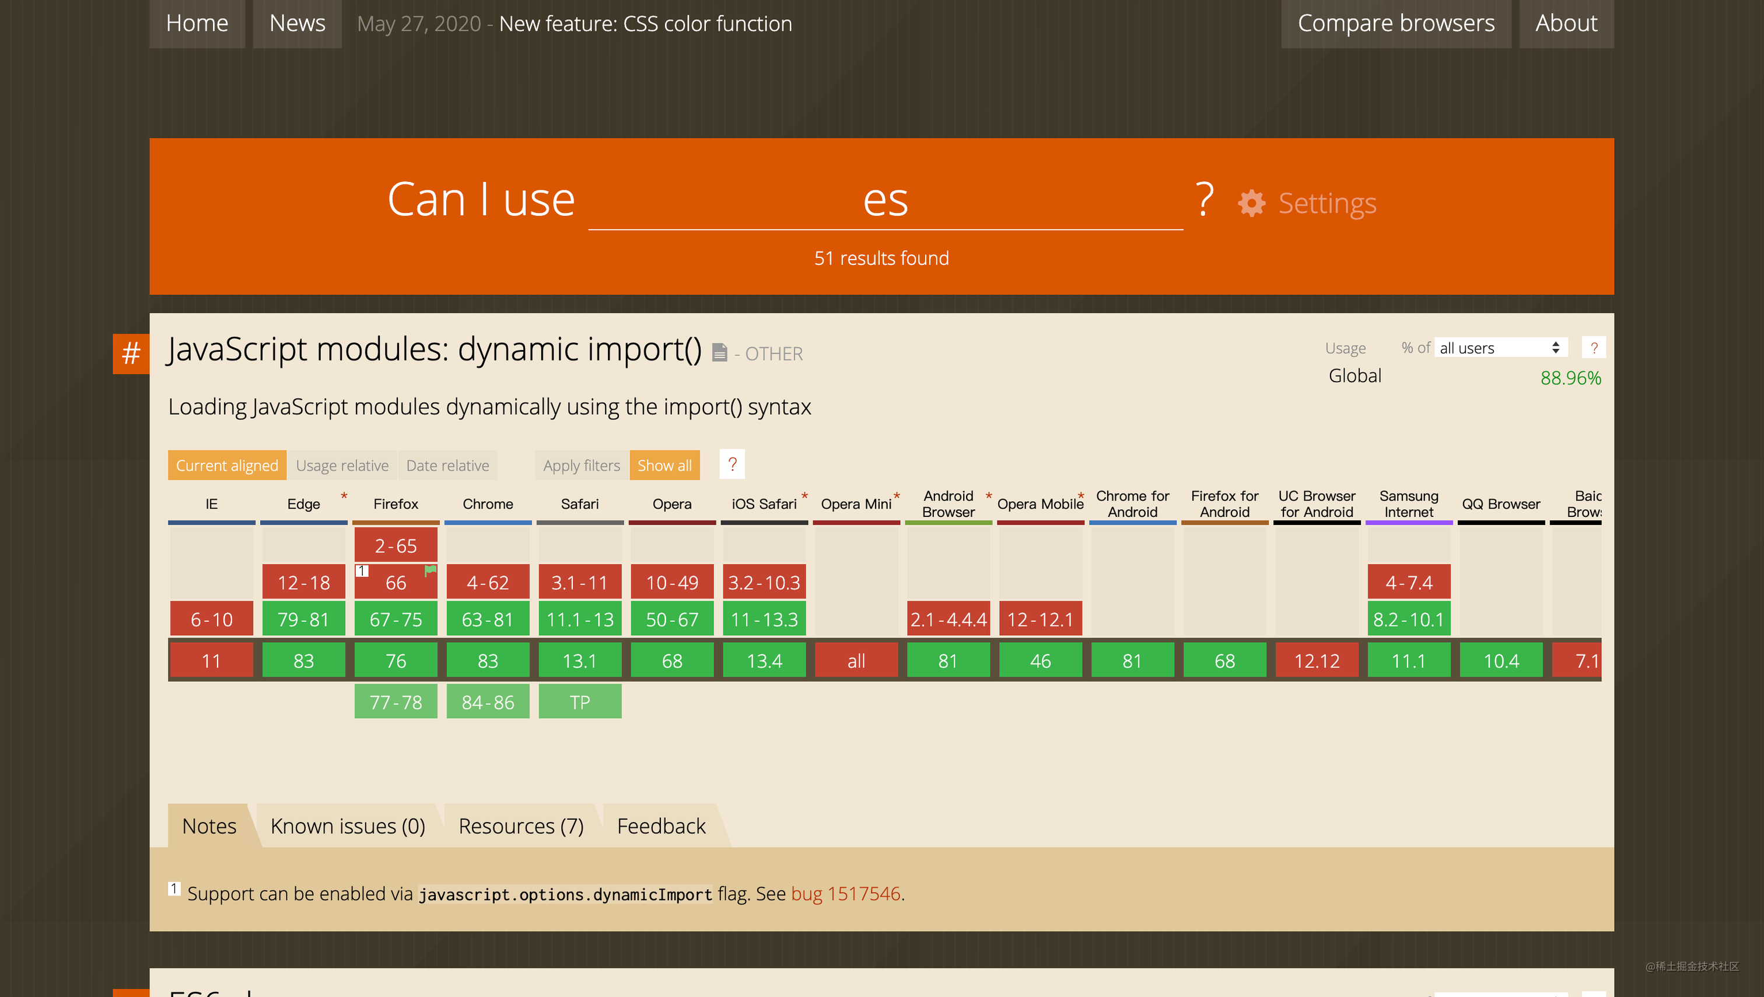Toggle the Current aligned filter button
The height and width of the screenshot is (997, 1764).
pyautogui.click(x=226, y=464)
